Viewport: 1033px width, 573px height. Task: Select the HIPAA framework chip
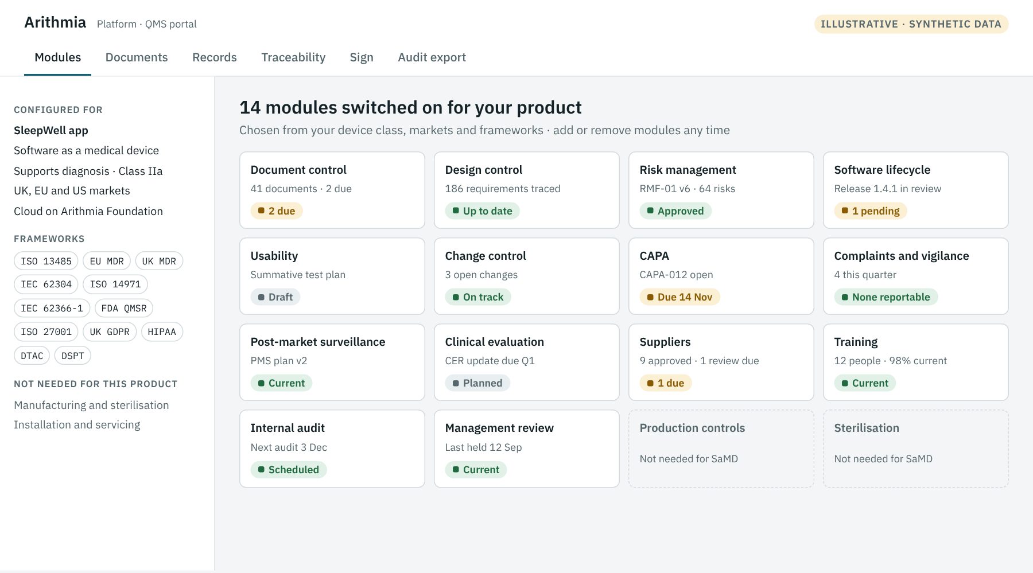point(162,332)
